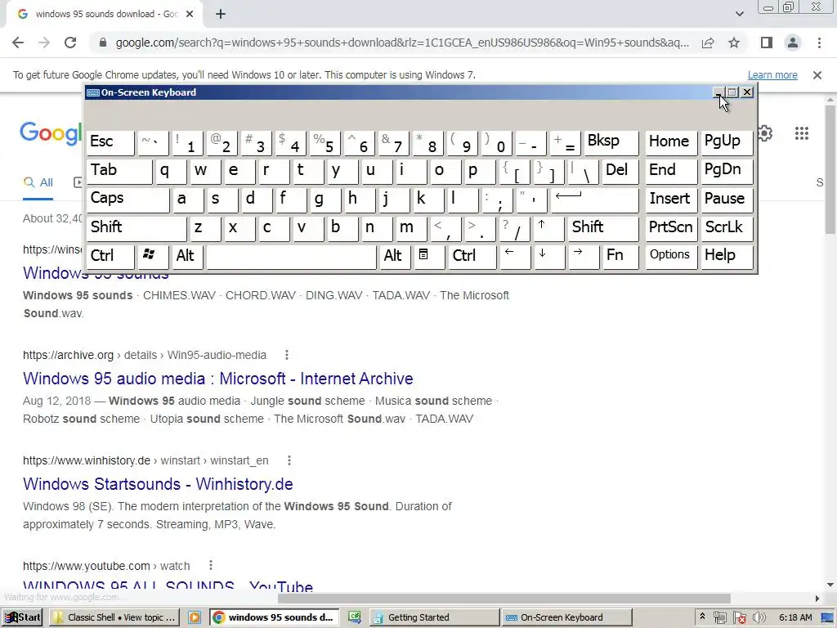
Task: Open more options for youtube.com result
Action: pos(211,566)
